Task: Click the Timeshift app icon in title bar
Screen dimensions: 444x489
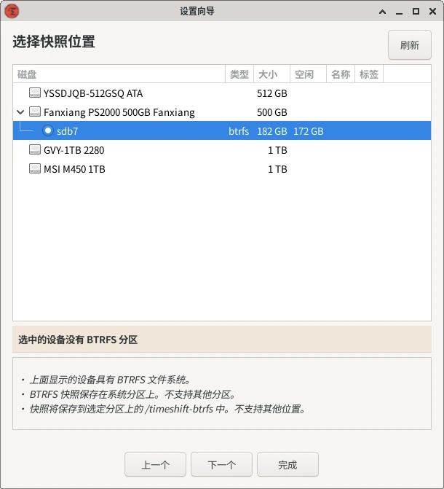Action: pos(12,11)
